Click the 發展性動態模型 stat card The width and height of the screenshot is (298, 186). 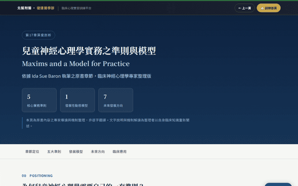[x=78, y=100]
